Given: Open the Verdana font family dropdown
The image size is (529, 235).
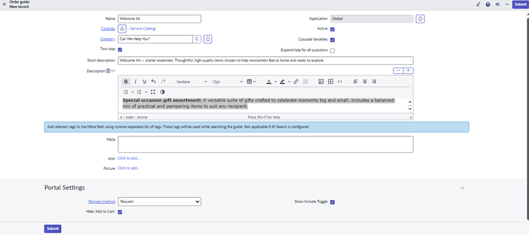Looking at the screenshot, I should click(191, 82).
